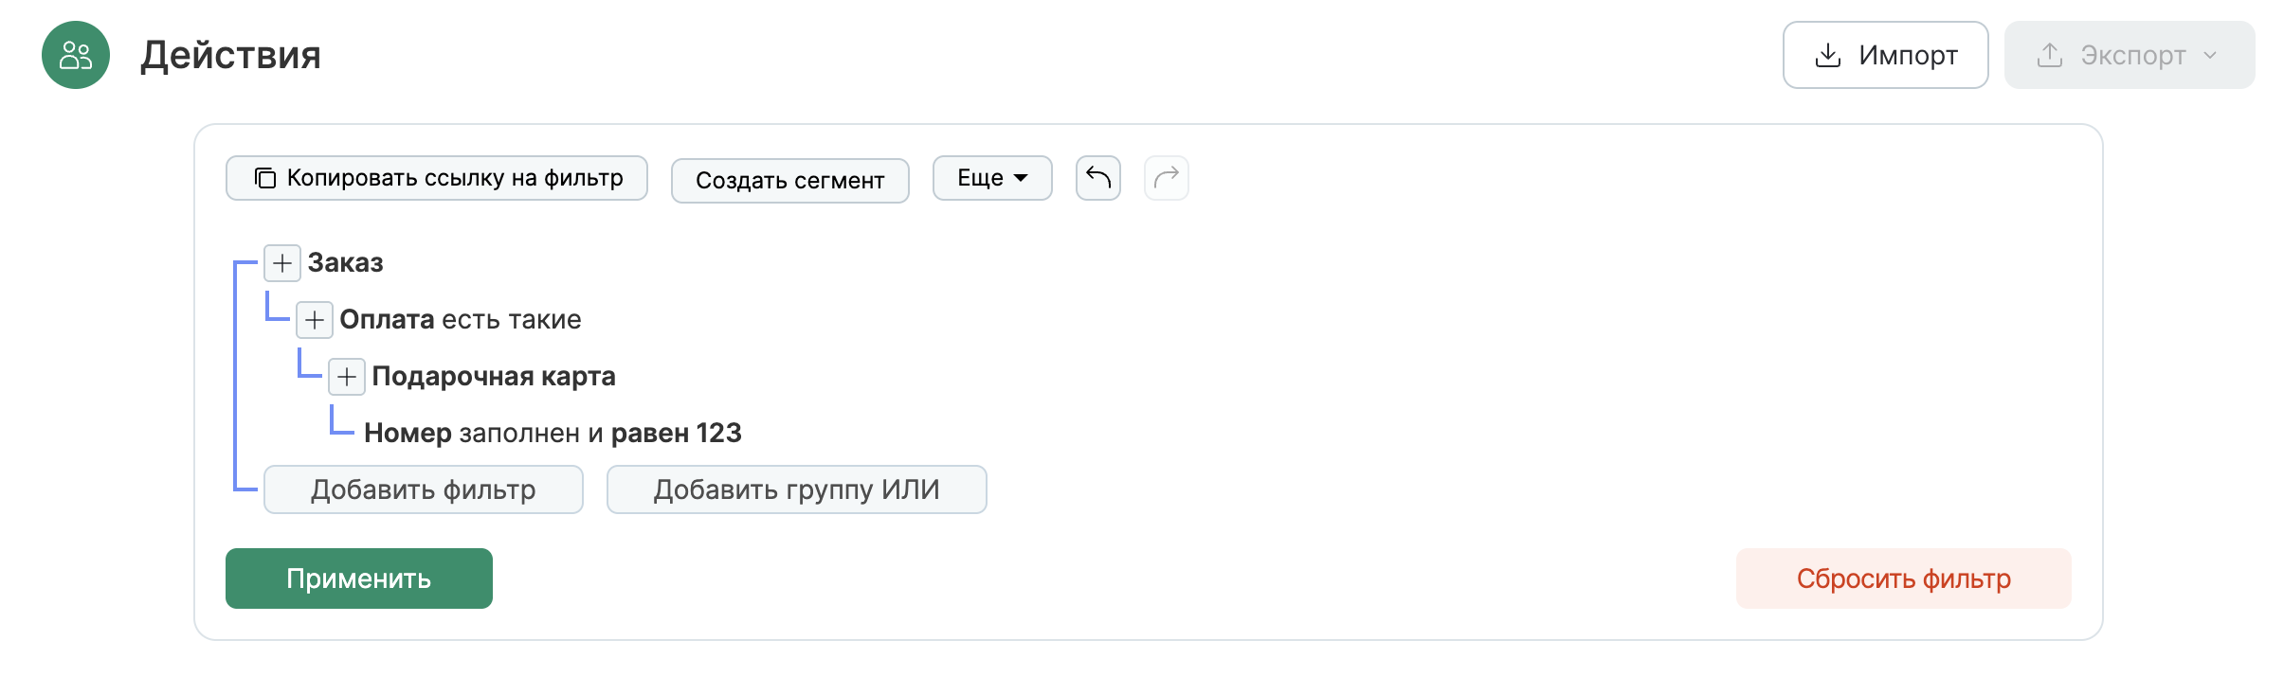Expand the Заказ filter node

click(x=281, y=263)
